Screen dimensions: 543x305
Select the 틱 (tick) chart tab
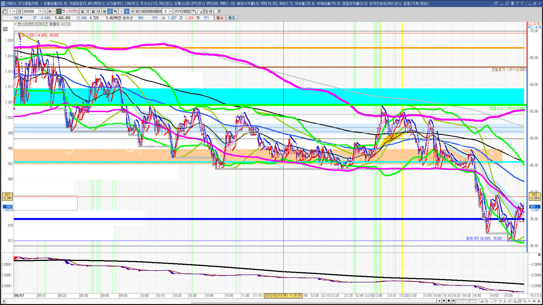point(115,11)
